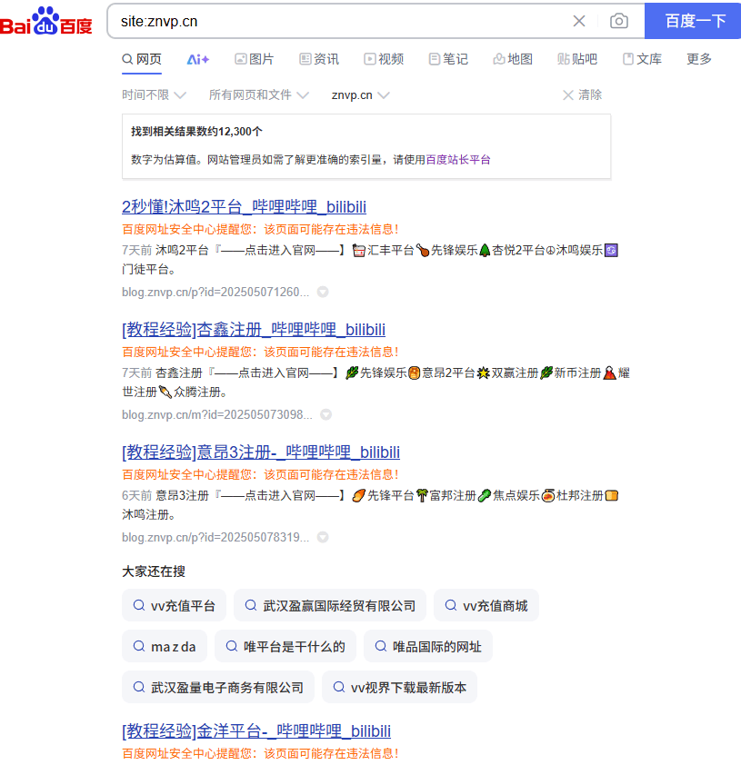Viewport: 741px width, 765px height.
Task: Search suggestion 唯品国际的网址
Action: (x=428, y=647)
